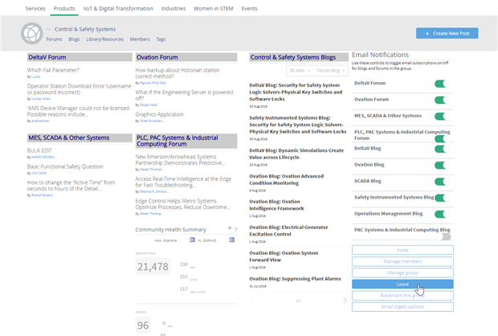Image resolution: width=498 pixels, height=336 pixels.
Task: Click the Invite button
Action: [402, 250]
